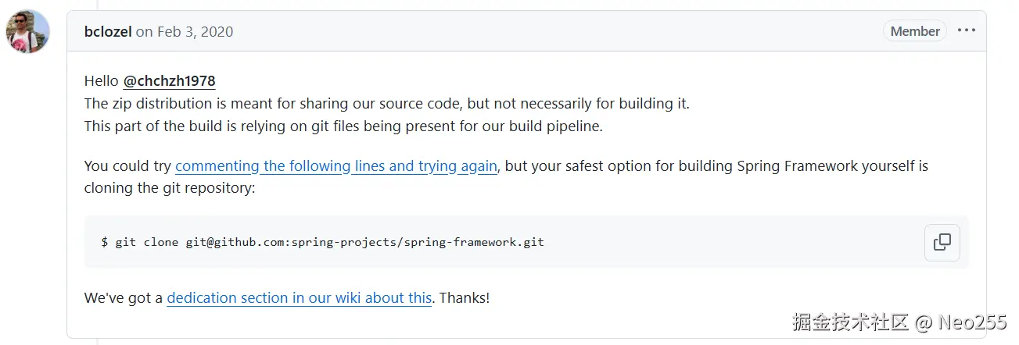Open the bclozel username link
This screenshot has height=345, width=1019.
point(108,31)
